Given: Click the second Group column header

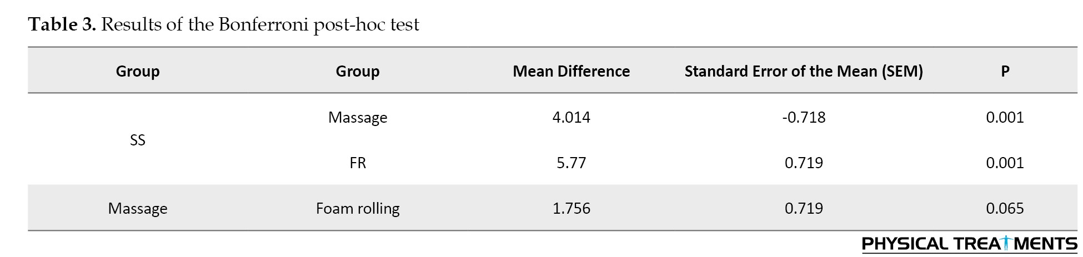Looking at the screenshot, I should point(358,71).
